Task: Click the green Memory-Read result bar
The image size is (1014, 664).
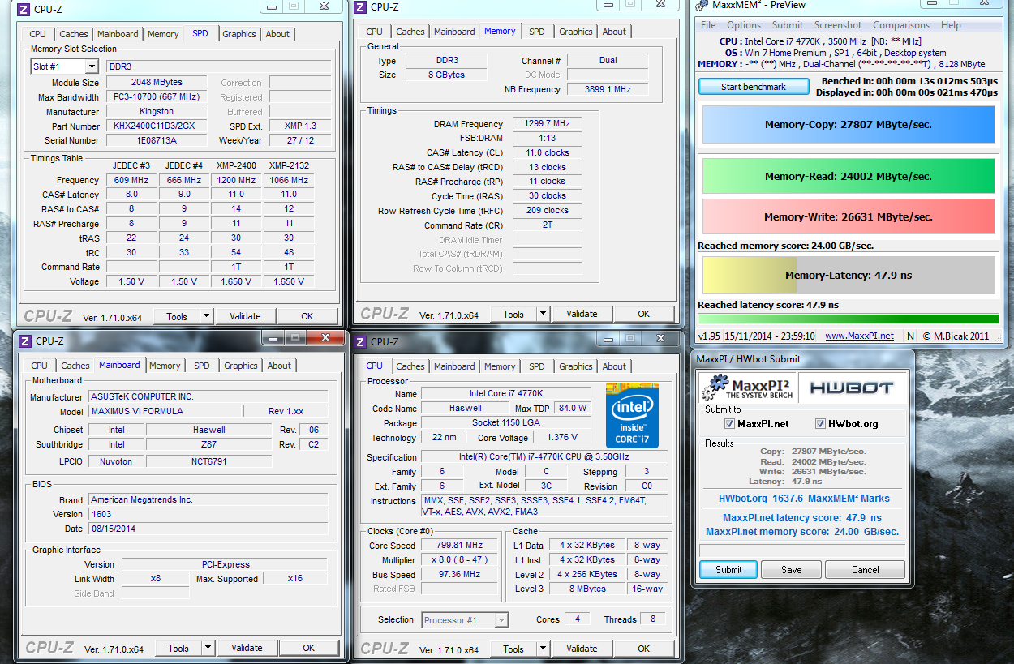Action: [848, 176]
